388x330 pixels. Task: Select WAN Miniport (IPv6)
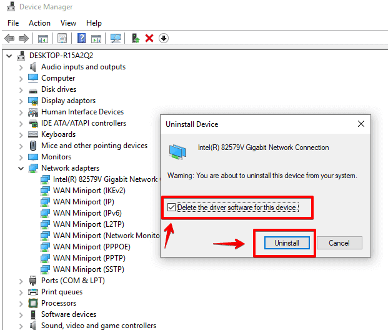tap(87, 213)
